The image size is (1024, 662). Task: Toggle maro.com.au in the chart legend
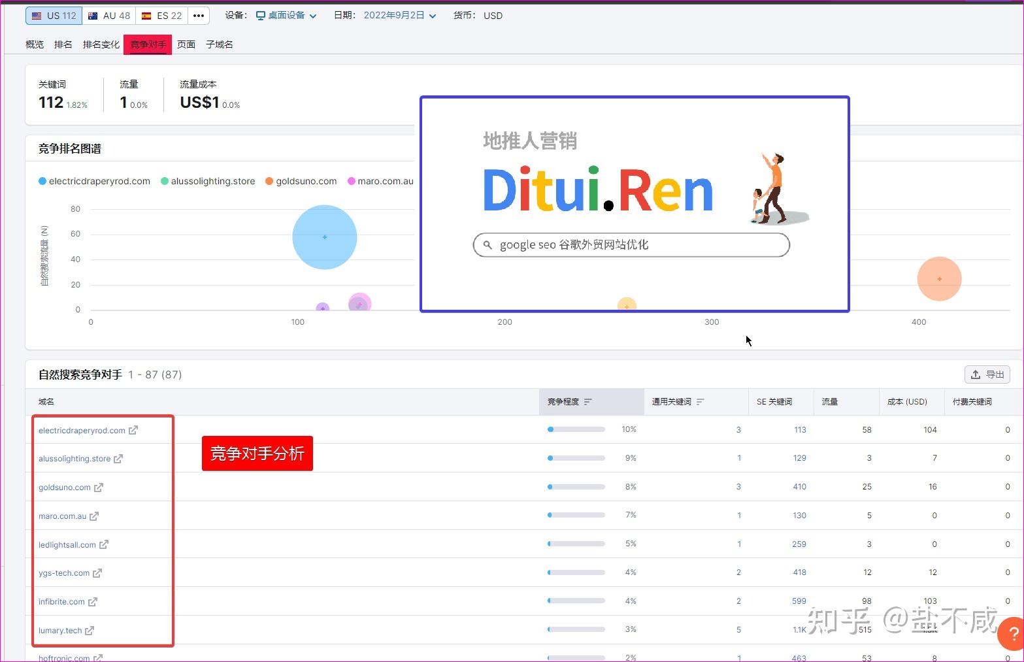coord(381,181)
